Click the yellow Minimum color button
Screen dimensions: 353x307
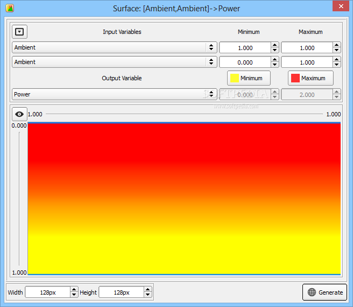249,78
